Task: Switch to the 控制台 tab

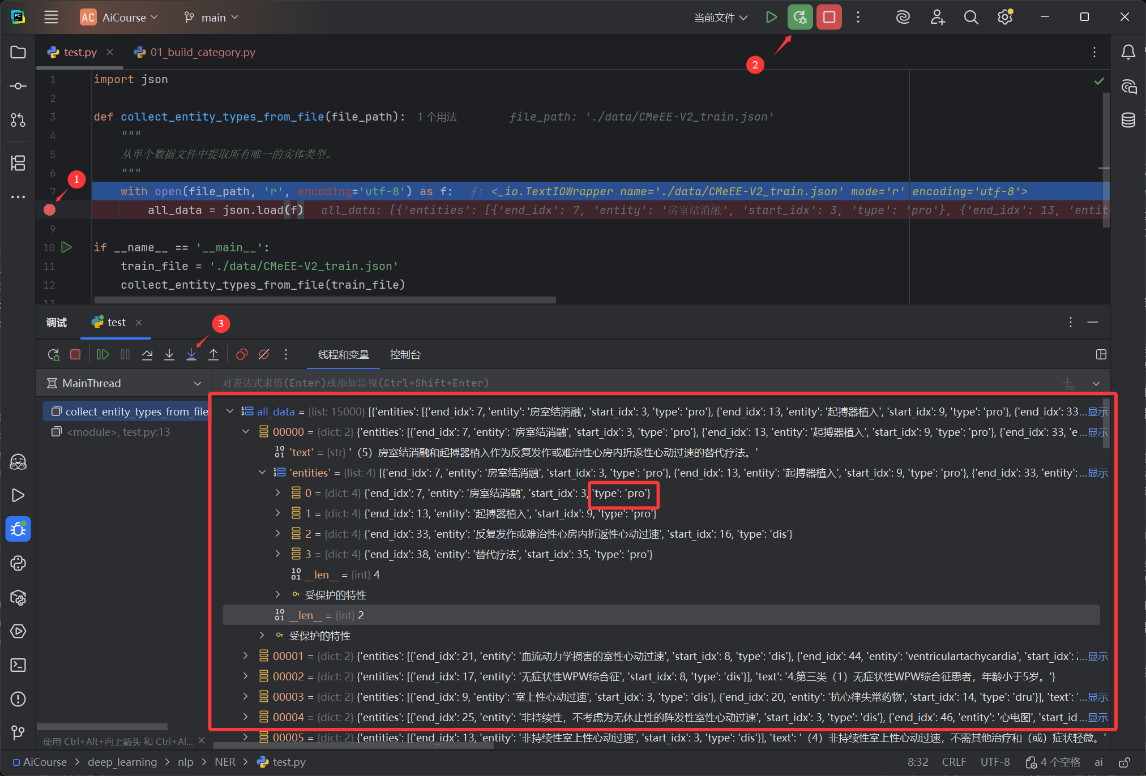Action: pos(405,355)
